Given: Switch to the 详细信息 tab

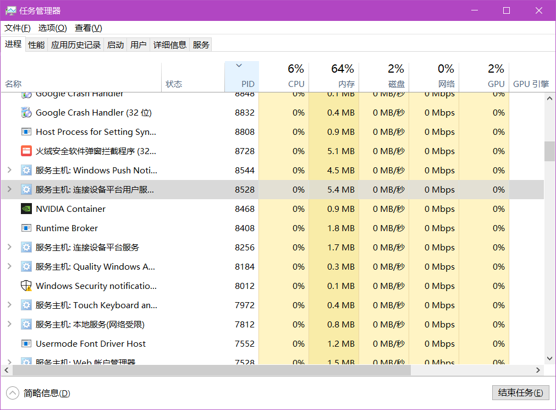Looking at the screenshot, I should point(170,45).
